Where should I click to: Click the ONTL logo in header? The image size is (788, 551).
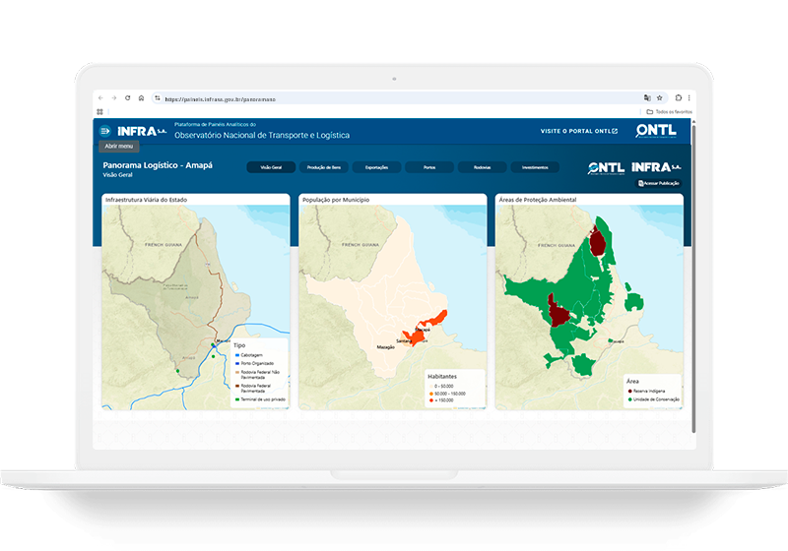656,131
